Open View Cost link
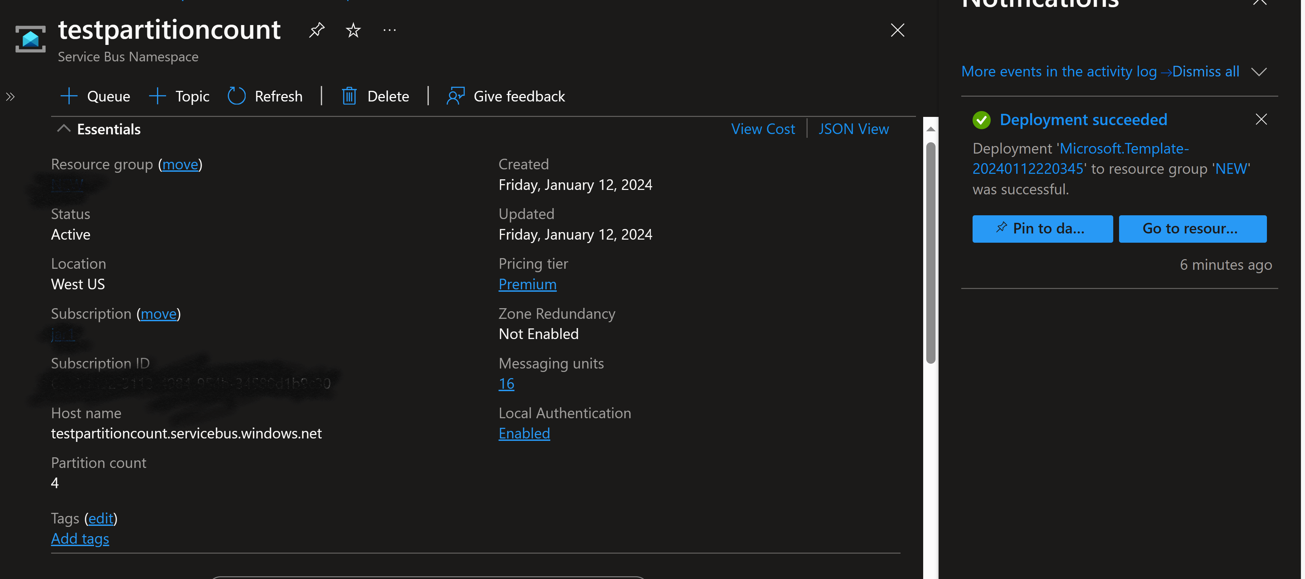1305x579 pixels. coord(763,129)
